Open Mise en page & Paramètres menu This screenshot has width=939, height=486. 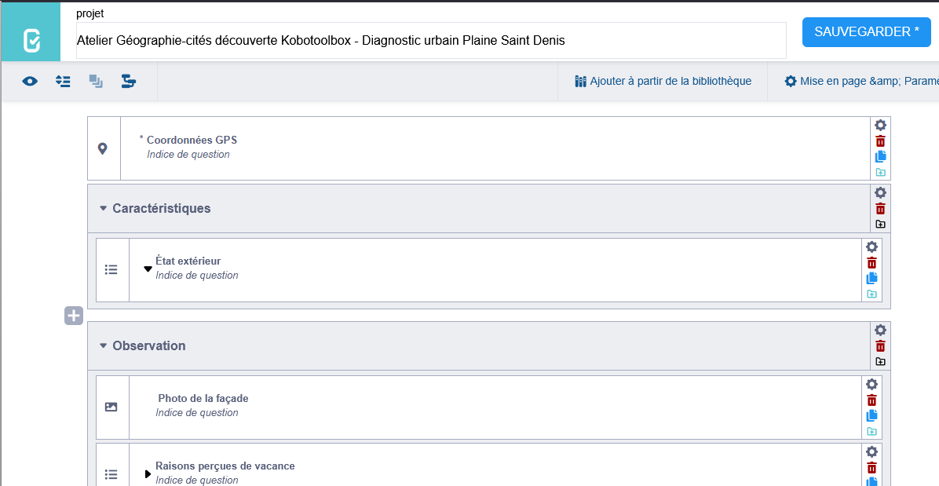(x=860, y=81)
